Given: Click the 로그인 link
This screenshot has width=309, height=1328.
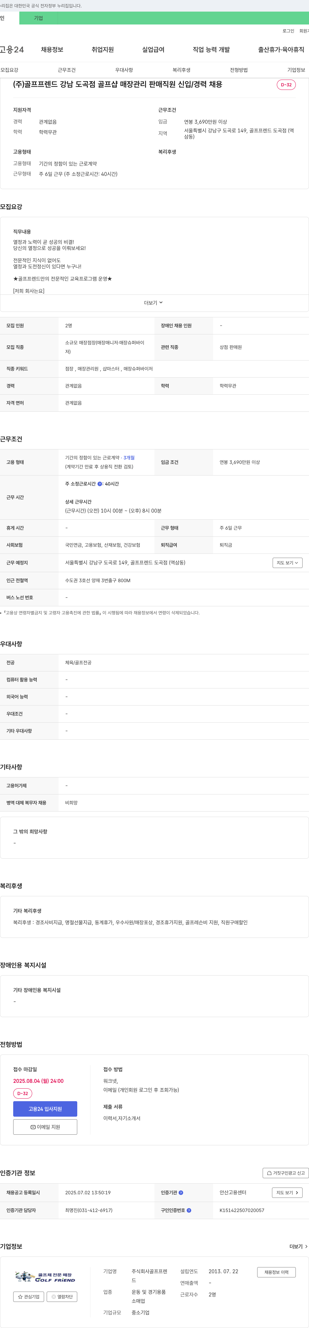Looking at the screenshot, I should pyautogui.click(x=288, y=31).
